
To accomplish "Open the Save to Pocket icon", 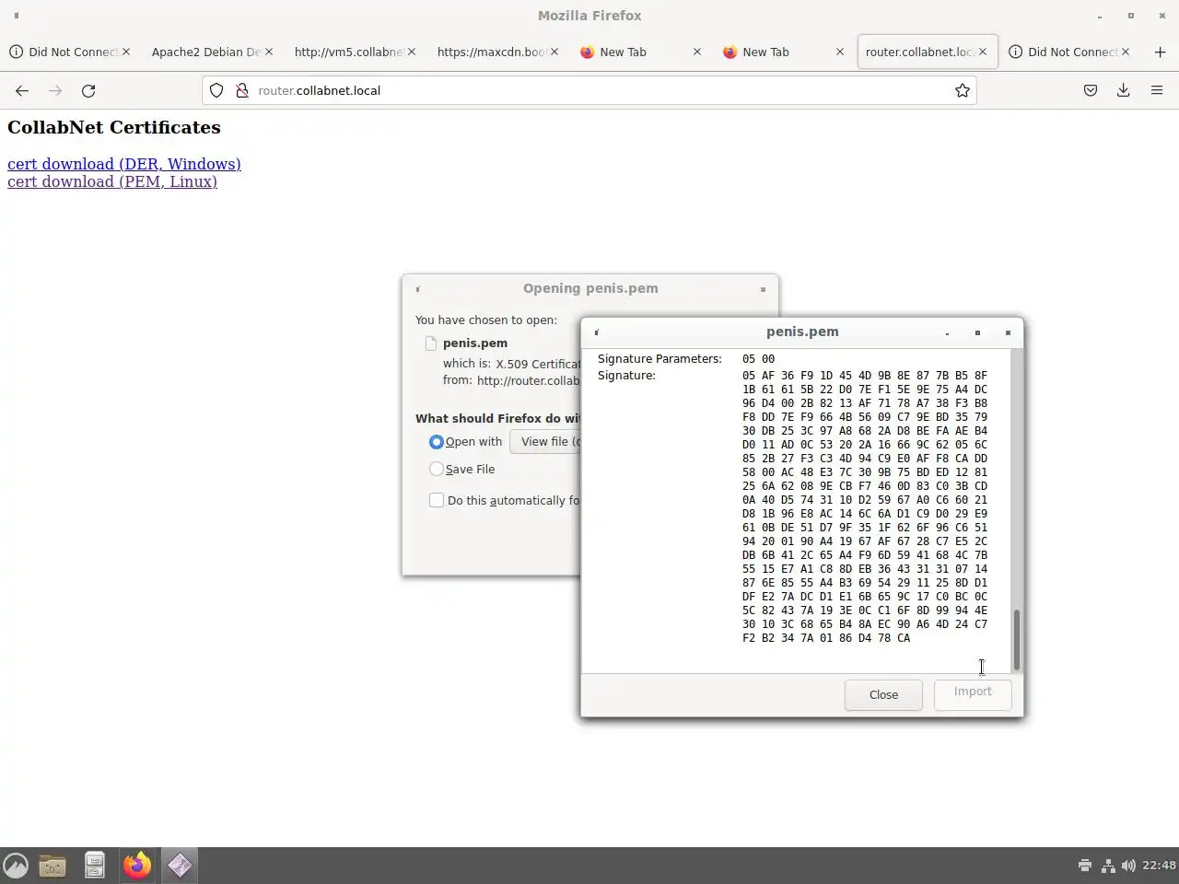I will coord(1091,90).
